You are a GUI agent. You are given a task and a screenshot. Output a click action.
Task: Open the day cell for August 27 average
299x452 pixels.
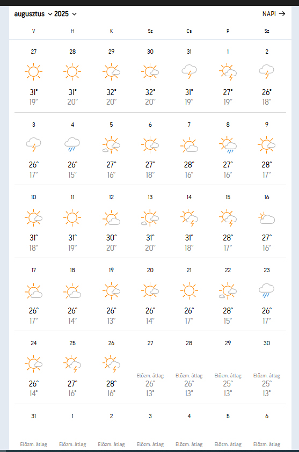tap(150, 367)
